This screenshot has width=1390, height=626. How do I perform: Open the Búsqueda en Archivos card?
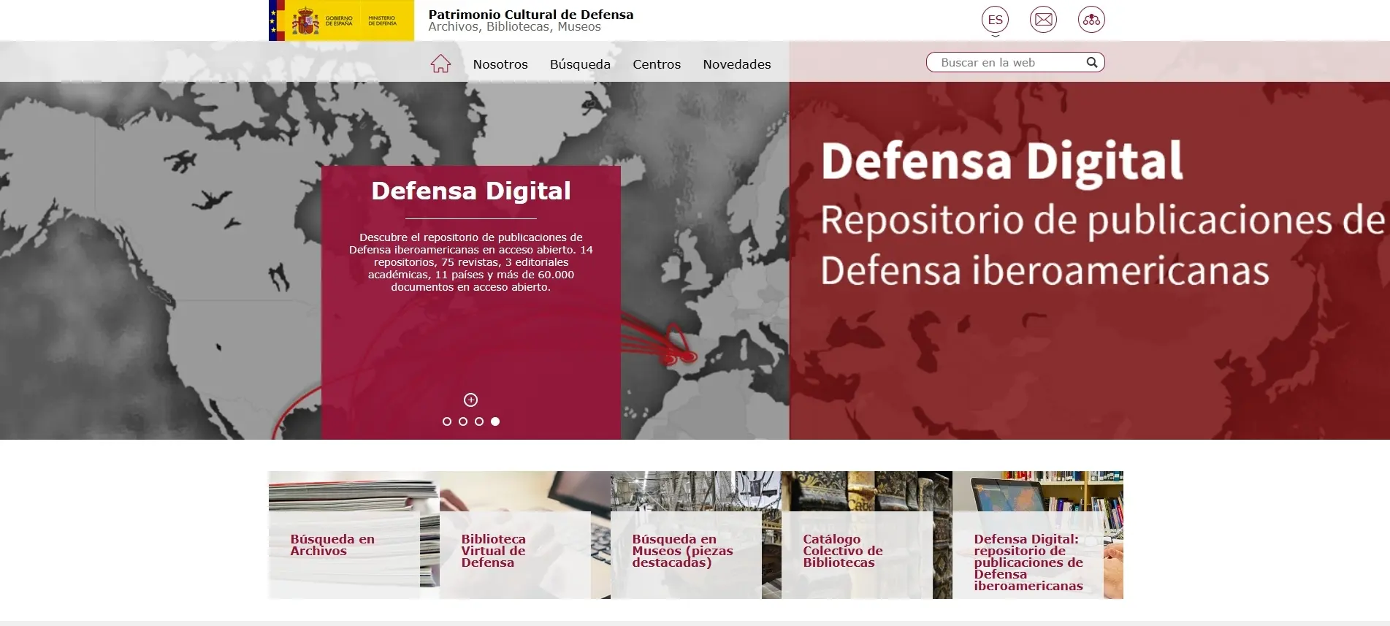(x=354, y=535)
